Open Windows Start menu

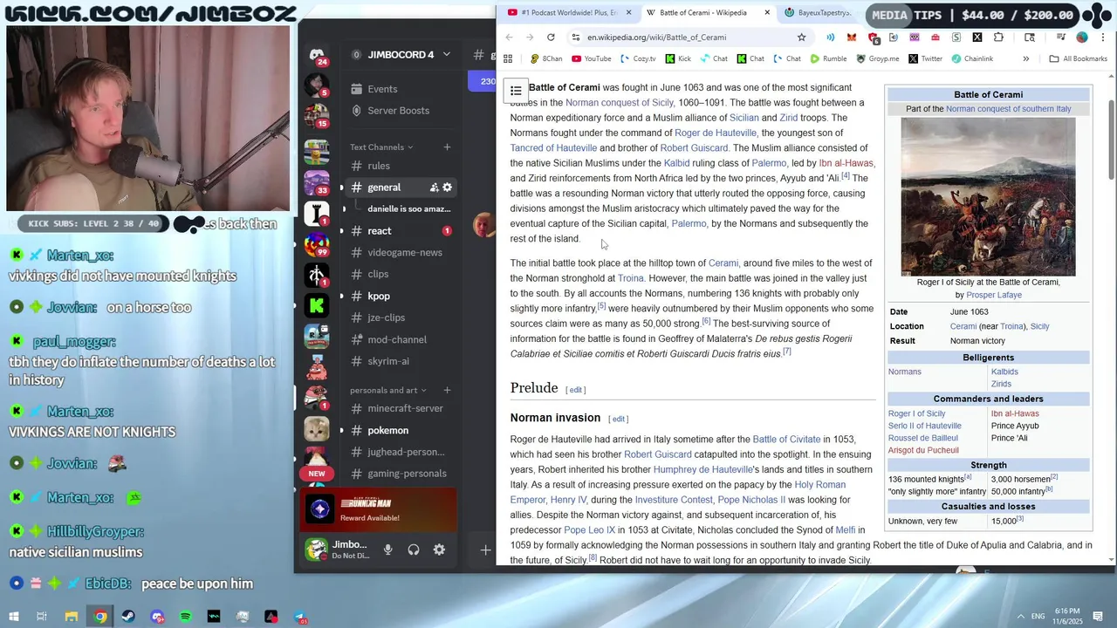(x=14, y=617)
